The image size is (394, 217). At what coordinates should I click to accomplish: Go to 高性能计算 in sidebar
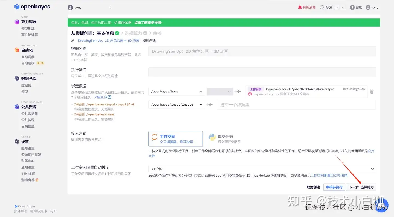[30, 35]
